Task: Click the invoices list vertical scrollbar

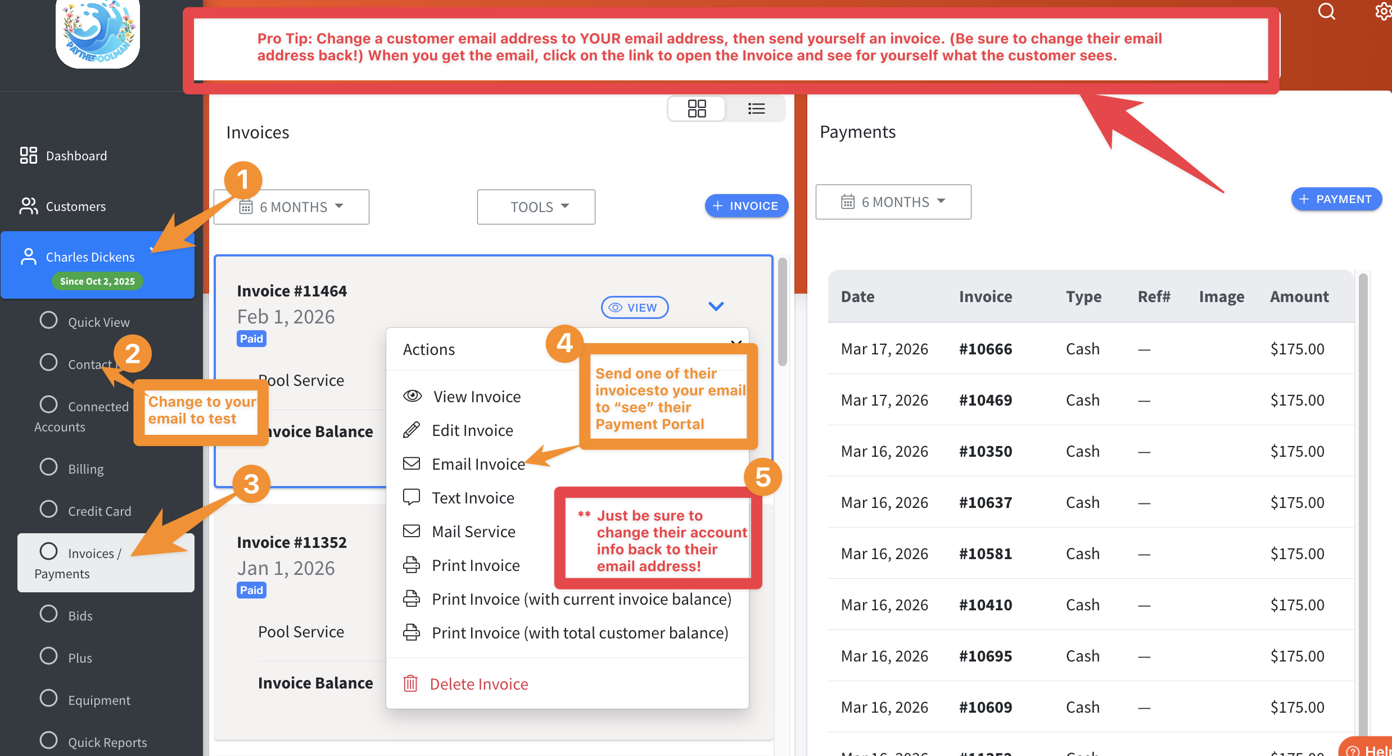Action: point(782,313)
